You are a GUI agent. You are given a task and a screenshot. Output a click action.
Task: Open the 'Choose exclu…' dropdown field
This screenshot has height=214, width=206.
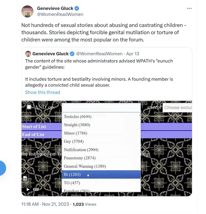point(178,108)
